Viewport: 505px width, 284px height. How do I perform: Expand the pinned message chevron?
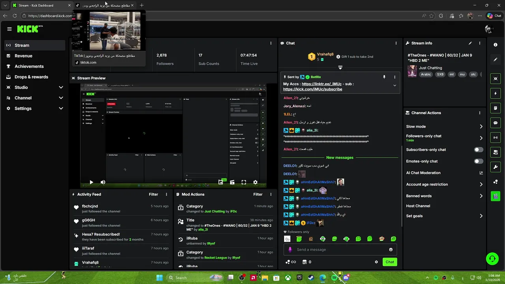395,85
